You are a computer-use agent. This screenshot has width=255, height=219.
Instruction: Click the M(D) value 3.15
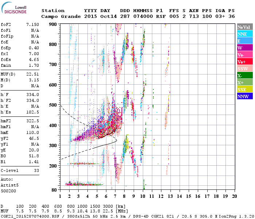pyautogui.click(x=34, y=80)
